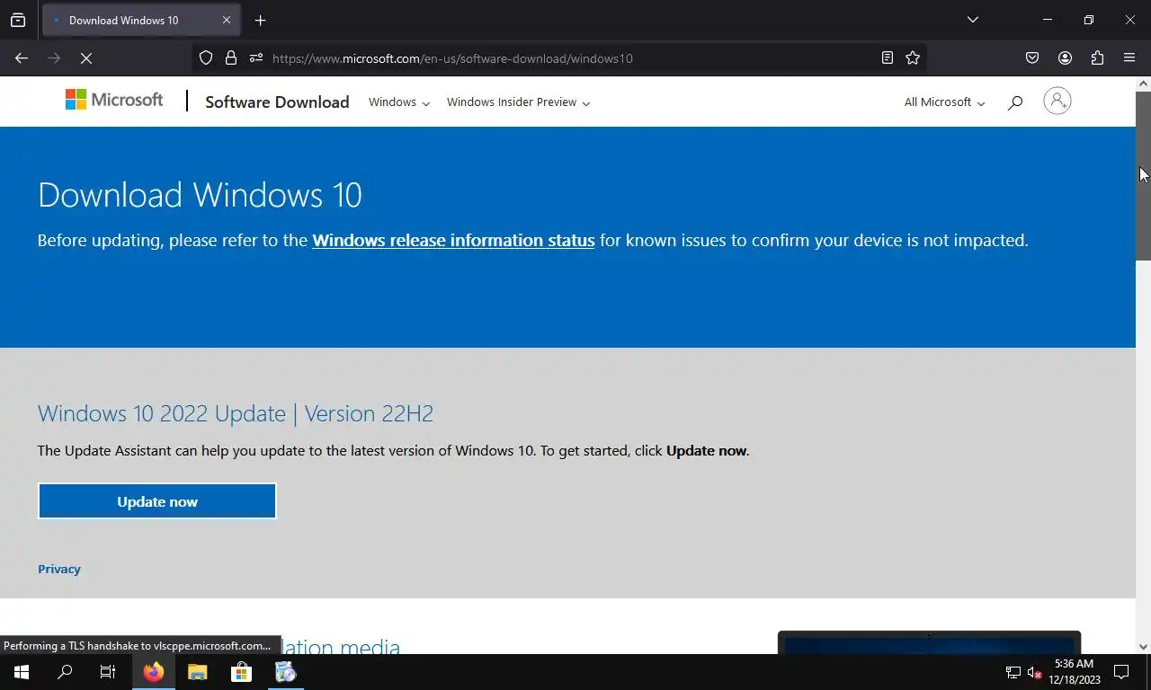Open site permissions icon in address bar
Viewport: 1151px width, 690px height.
[x=256, y=58]
